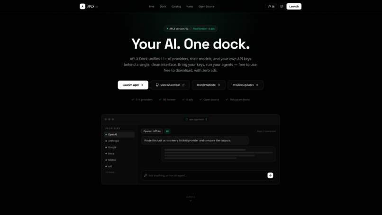This screenshot has width=382, height=215.
Task: Click the Install Website button
Action: (209, 85)
